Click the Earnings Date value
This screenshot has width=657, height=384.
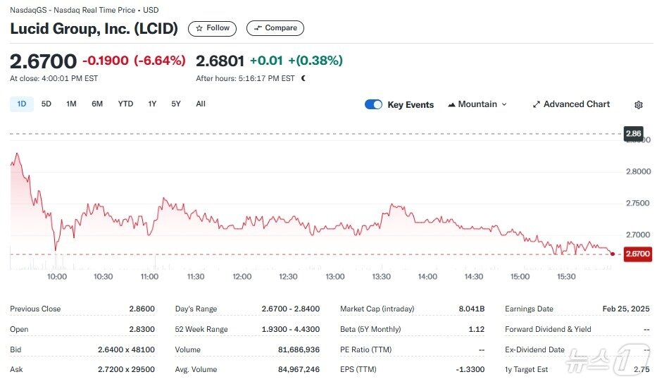point(626,309)
